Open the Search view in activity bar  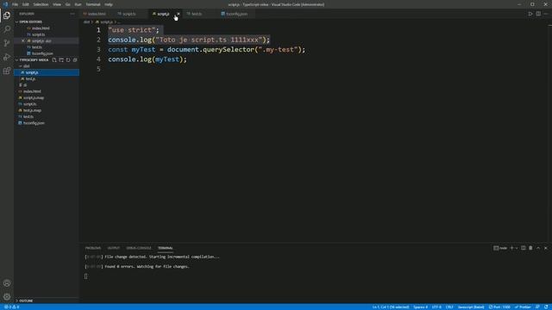7,28
